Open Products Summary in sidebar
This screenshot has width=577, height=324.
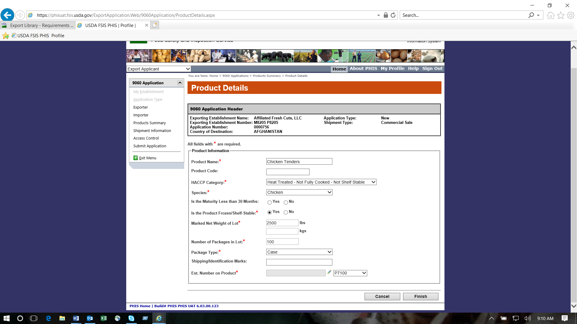pyautogui.click(x=149, y=123)
